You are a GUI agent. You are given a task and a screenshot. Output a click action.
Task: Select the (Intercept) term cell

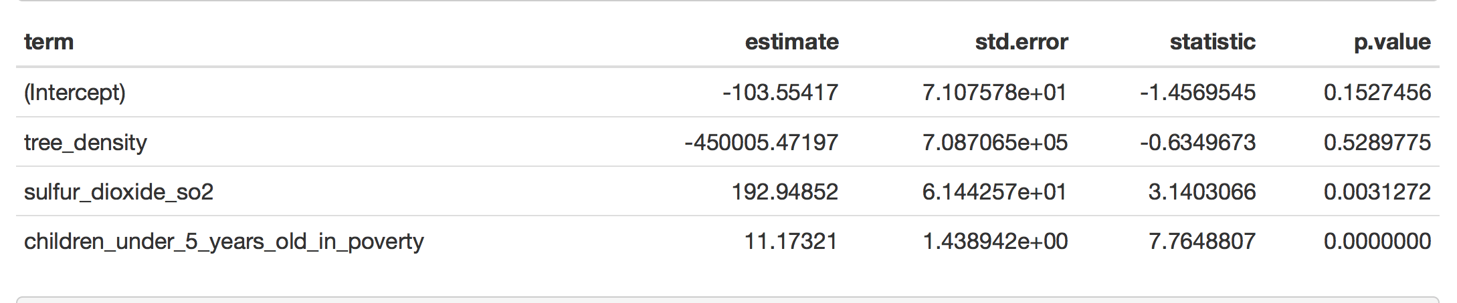(75, 92)
